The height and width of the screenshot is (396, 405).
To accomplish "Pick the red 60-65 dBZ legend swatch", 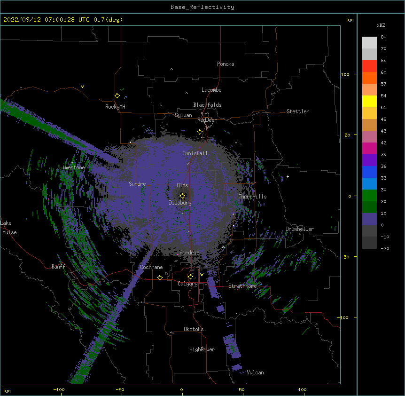I will click(x=369, y=66).
